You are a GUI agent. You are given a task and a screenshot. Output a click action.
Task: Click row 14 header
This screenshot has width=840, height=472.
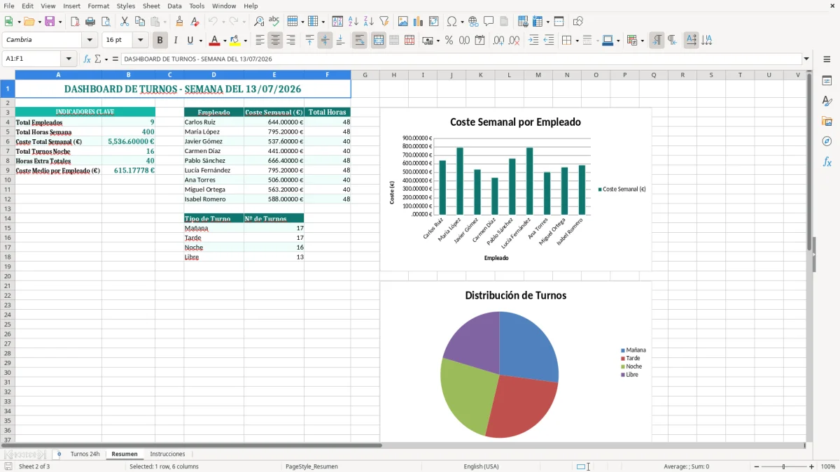[7, 218]
